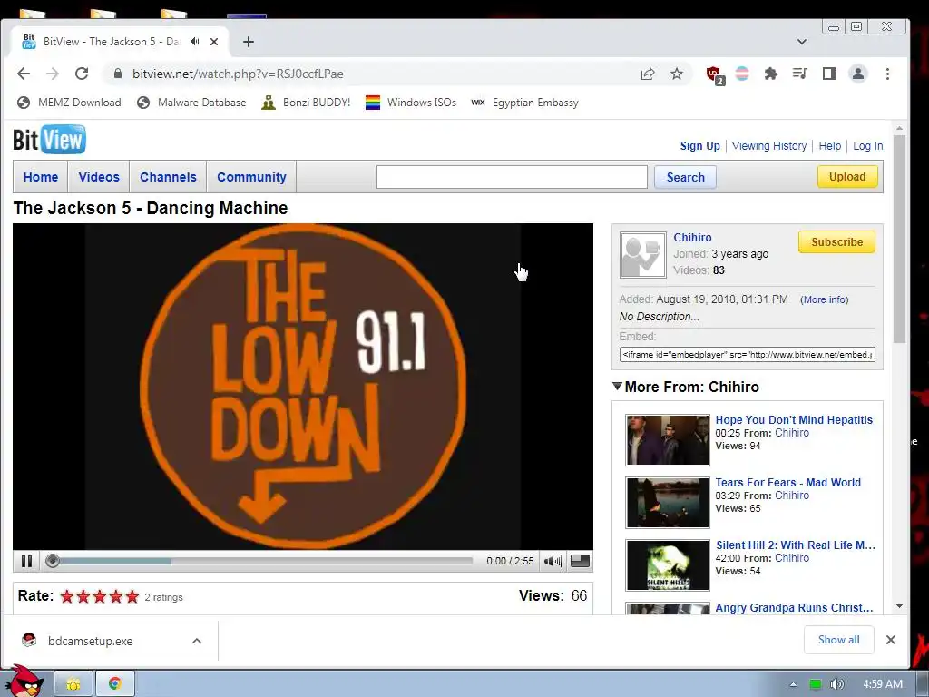Open system volume tray icon
This screenshot has height=697, width=929.
click(836, 684)
